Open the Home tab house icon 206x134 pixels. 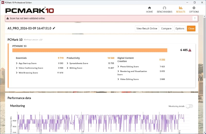click(149, 8)
